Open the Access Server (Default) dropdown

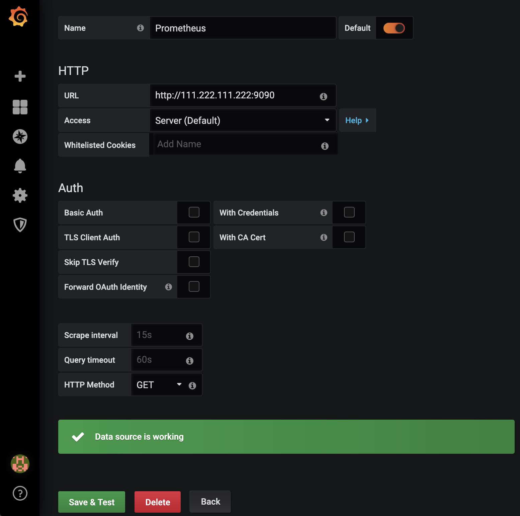pos(243,120)
